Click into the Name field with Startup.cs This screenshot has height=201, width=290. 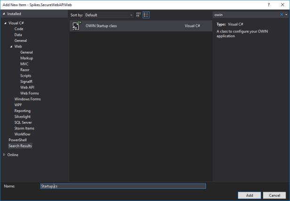click(x=123, y=186)
